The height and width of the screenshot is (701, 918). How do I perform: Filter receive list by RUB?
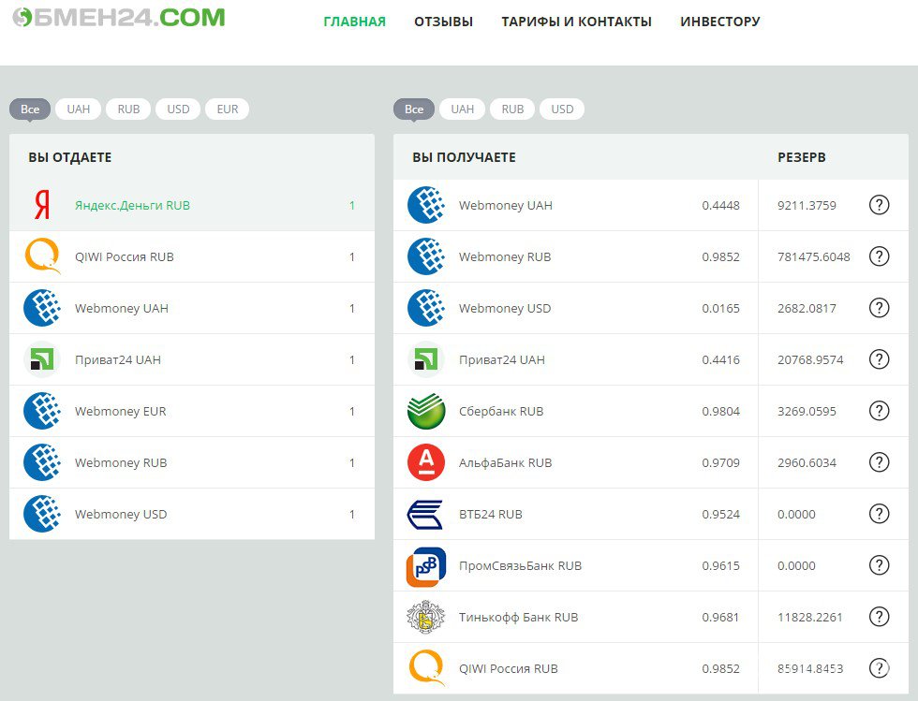(x=512, y=109)
